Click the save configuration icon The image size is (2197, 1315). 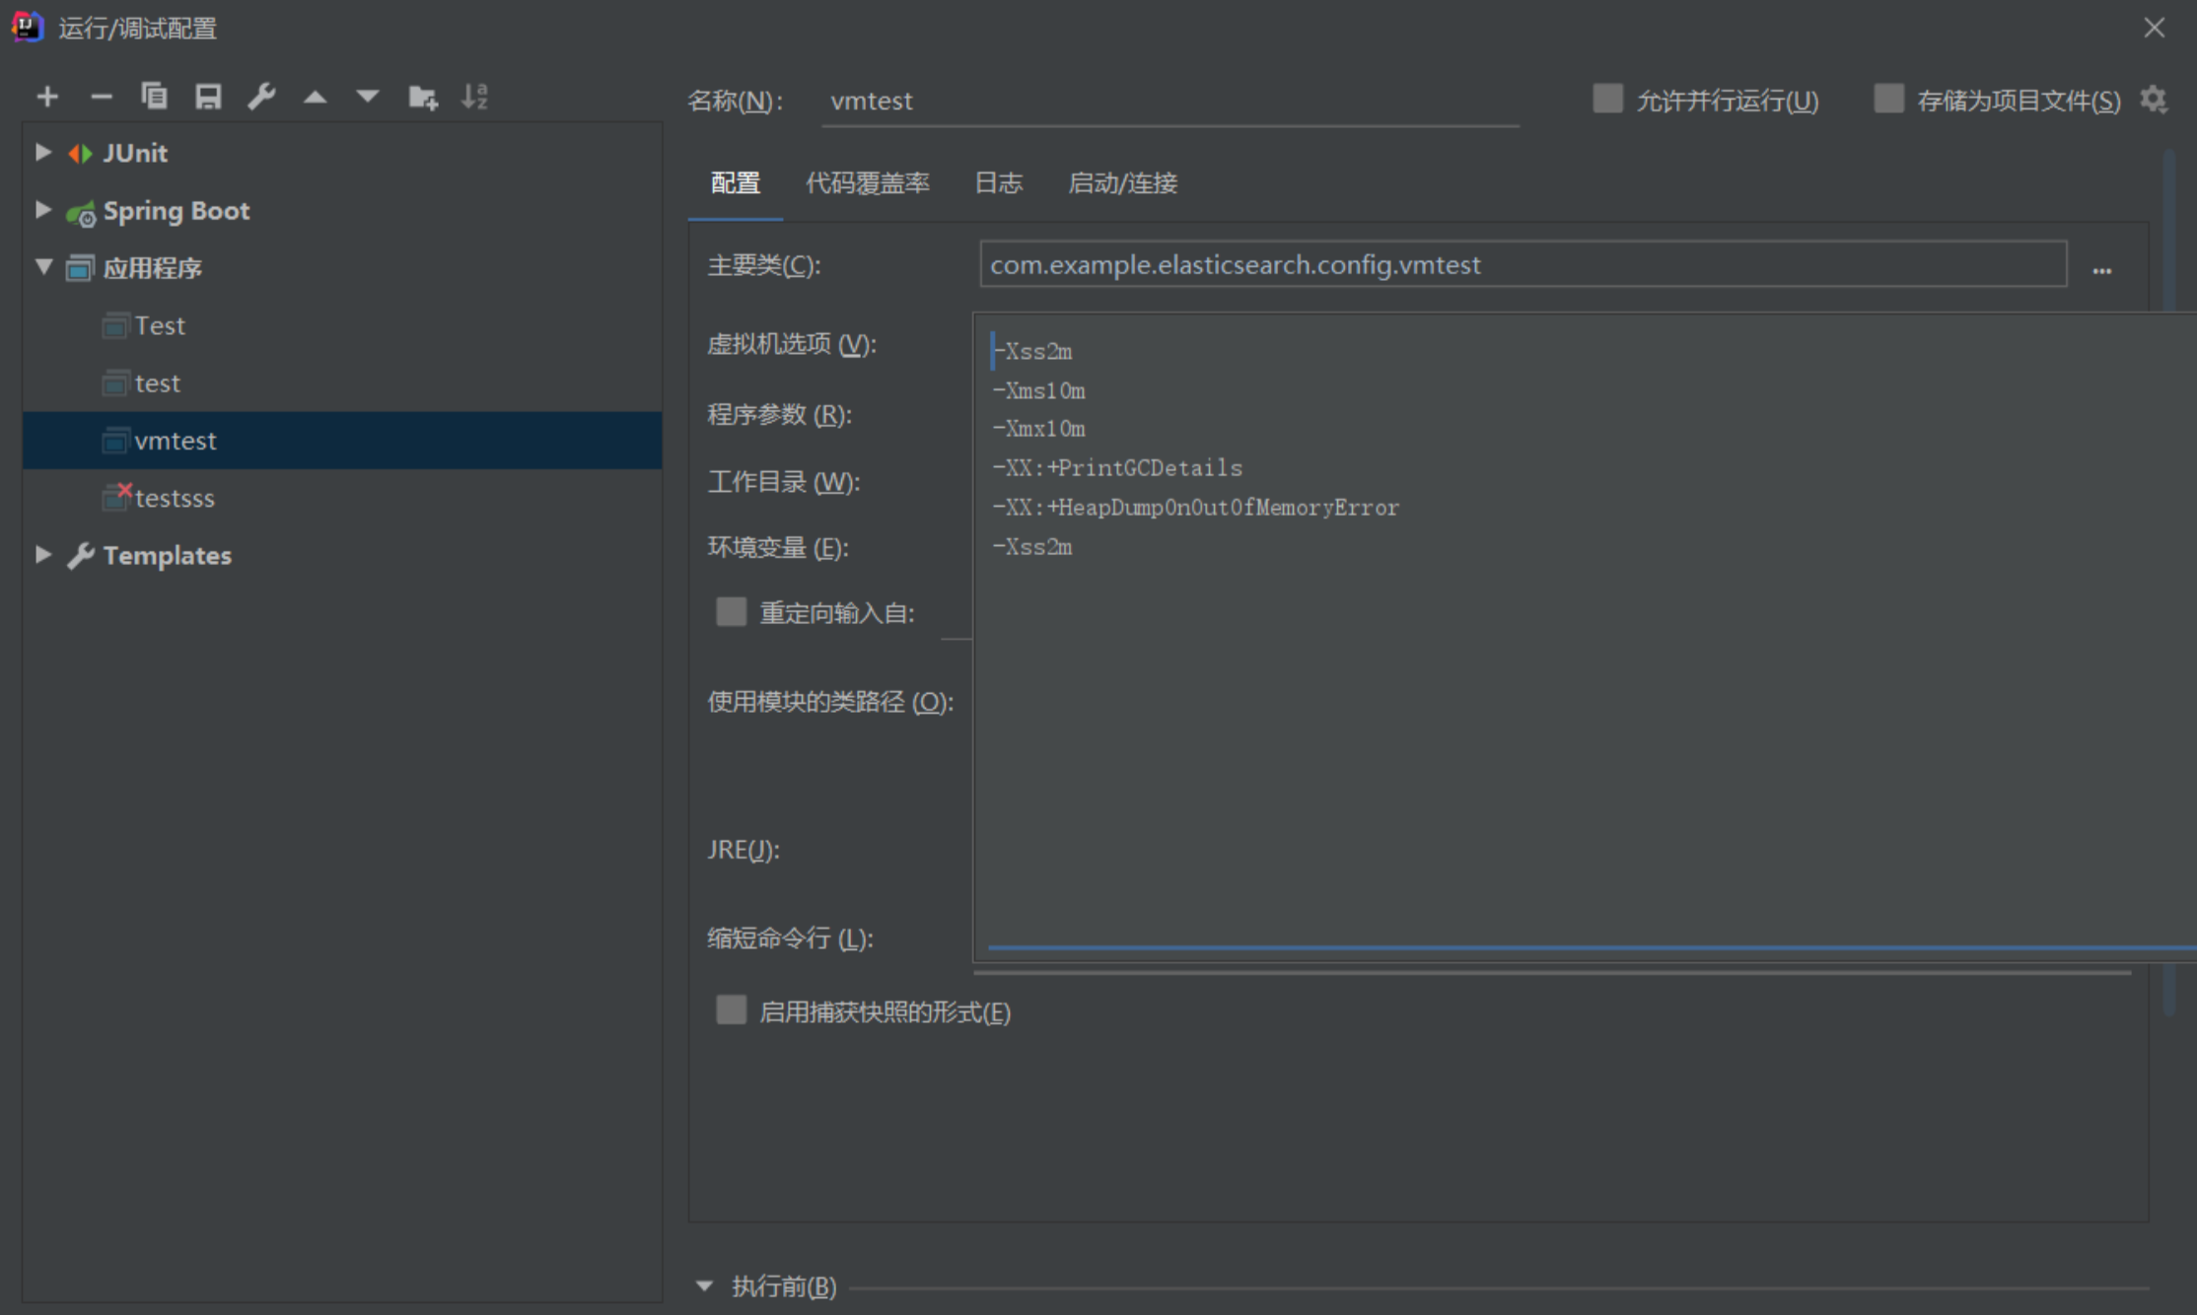(207, 97)
